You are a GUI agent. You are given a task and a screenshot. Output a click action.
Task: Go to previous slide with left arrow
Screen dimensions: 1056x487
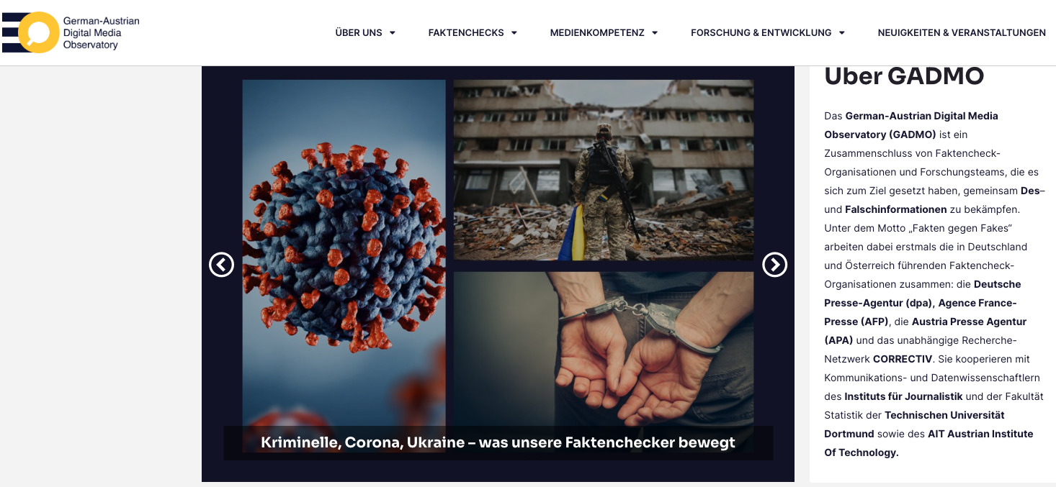click(222, 265)
